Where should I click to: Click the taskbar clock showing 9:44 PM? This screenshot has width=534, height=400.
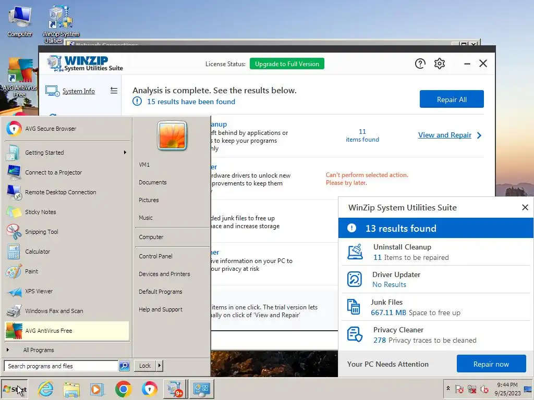coord(507,389)
